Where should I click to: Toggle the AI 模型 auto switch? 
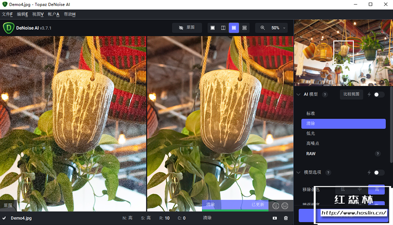point(379,94)
